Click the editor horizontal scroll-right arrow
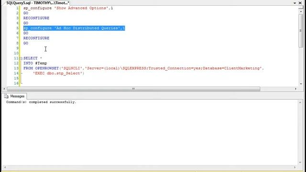Viewport: 306px width, 172px height. 295,89
